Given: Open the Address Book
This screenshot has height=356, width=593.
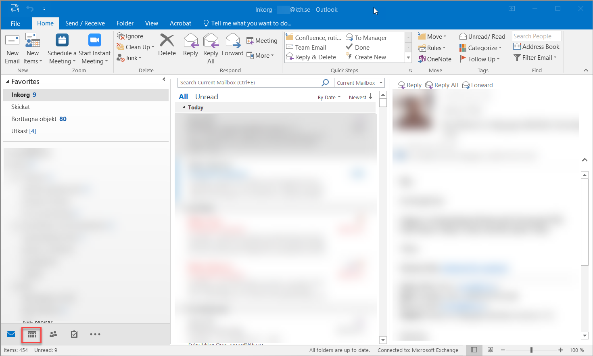Looking at the screenshot, I should coord(536,47).
